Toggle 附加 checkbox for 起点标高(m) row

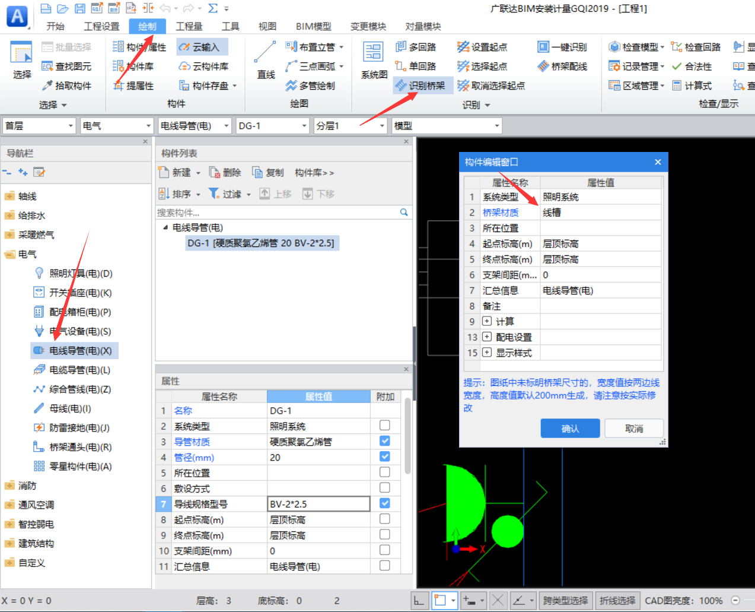(x=385, y=519)
